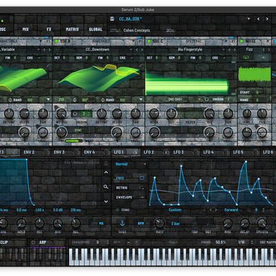Open OSC B type dropdown arrow

click(x=134, y=41)
